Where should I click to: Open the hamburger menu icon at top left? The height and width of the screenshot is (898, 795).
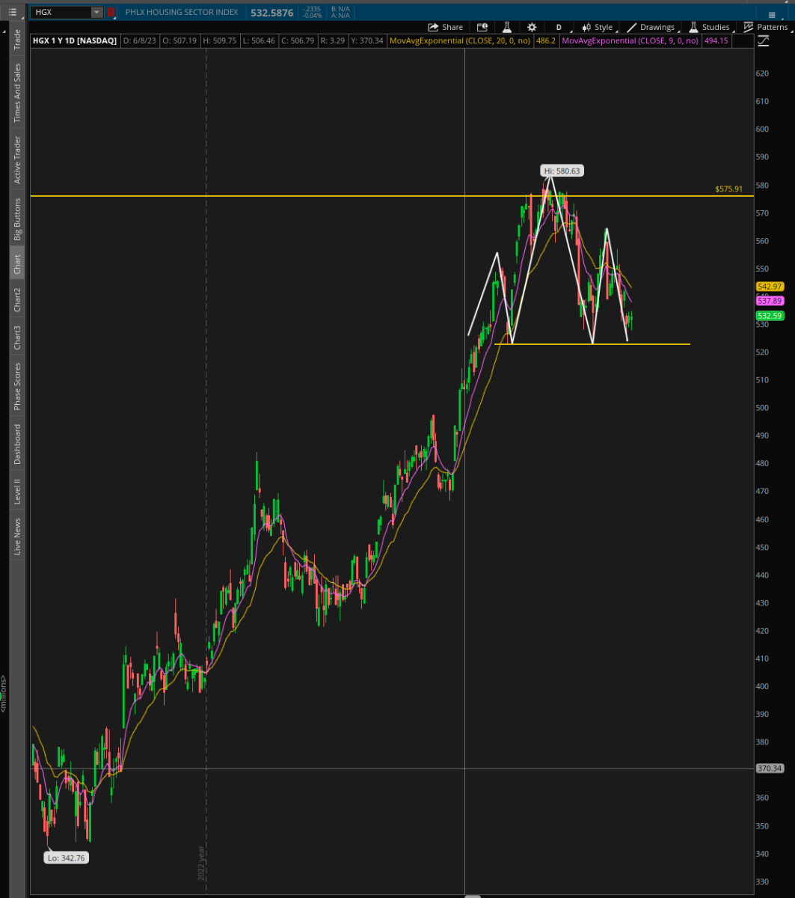click(x=12, y=12)
